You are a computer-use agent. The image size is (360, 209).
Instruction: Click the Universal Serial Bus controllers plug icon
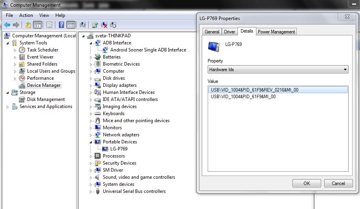[x=98, y=191]
